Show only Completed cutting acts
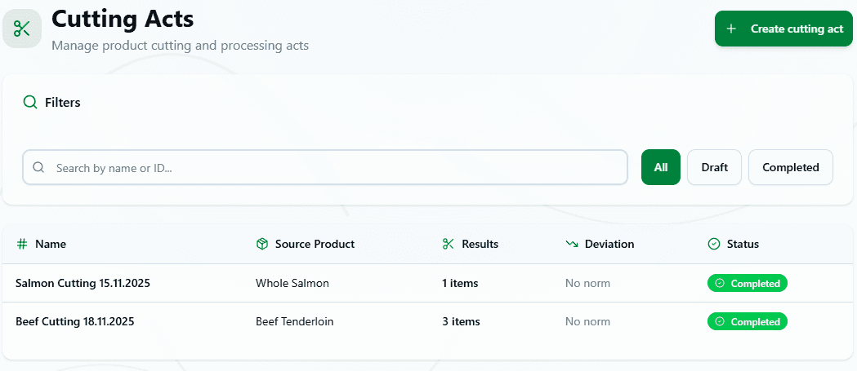 [790, 167]
